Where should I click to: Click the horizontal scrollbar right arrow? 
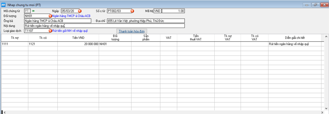pyautogui.click(x=323, y=112)
